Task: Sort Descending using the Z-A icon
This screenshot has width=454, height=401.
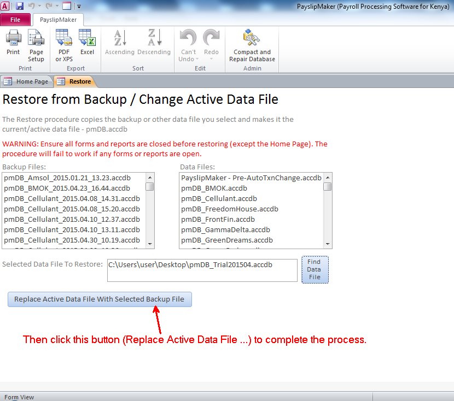Action: point(155,37)
